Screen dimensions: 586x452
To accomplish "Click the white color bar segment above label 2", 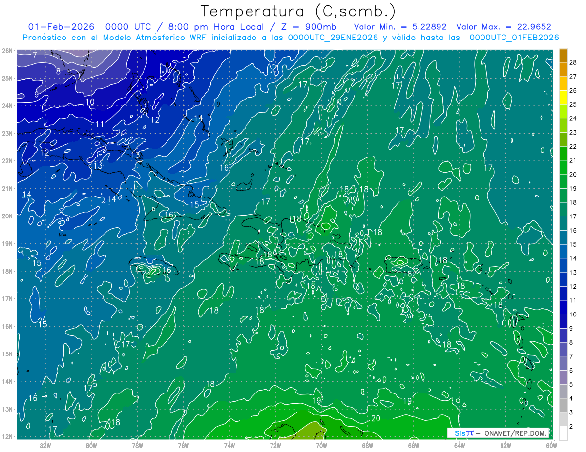I will click(563, 432).
